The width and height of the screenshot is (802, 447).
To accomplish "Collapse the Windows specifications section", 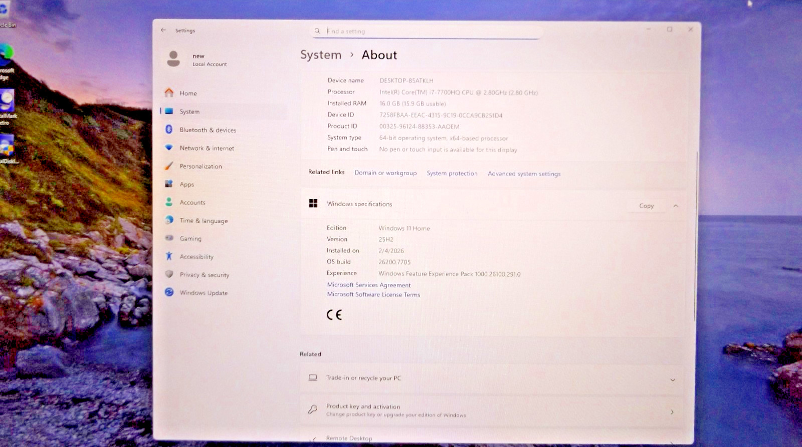I will click(676, 206).
